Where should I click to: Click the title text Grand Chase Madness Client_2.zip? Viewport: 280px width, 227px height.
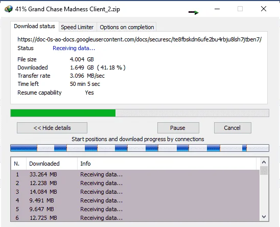tap(74, 9)
